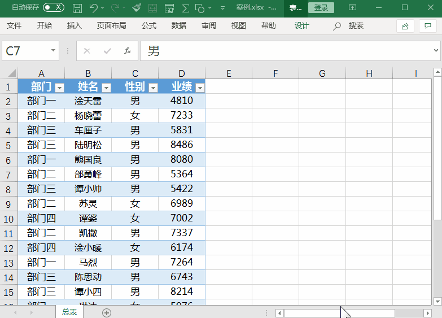Click cell containing 熊国良
This screenshot has height=318, width=442.
tap(88, 160)
